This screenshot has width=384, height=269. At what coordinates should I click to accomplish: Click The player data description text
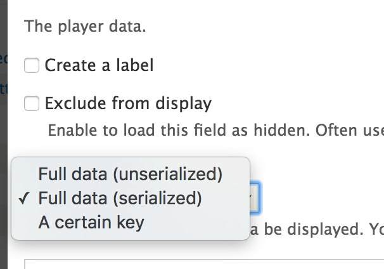pos(85,27)
